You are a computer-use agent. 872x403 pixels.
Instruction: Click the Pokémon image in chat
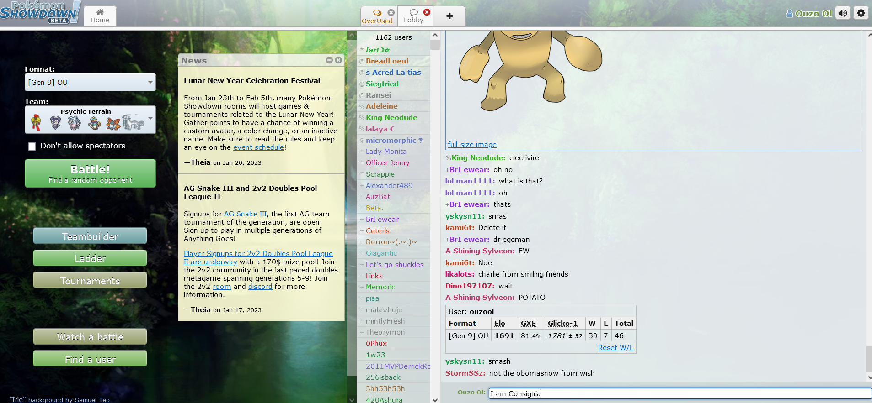pyautogui.click(x=530, y=71)
